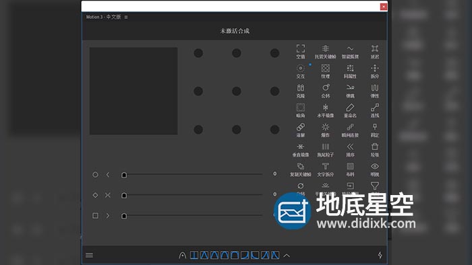
Task: Click the lightning bolt icon in bottom bar
Action: pos(380,255)
